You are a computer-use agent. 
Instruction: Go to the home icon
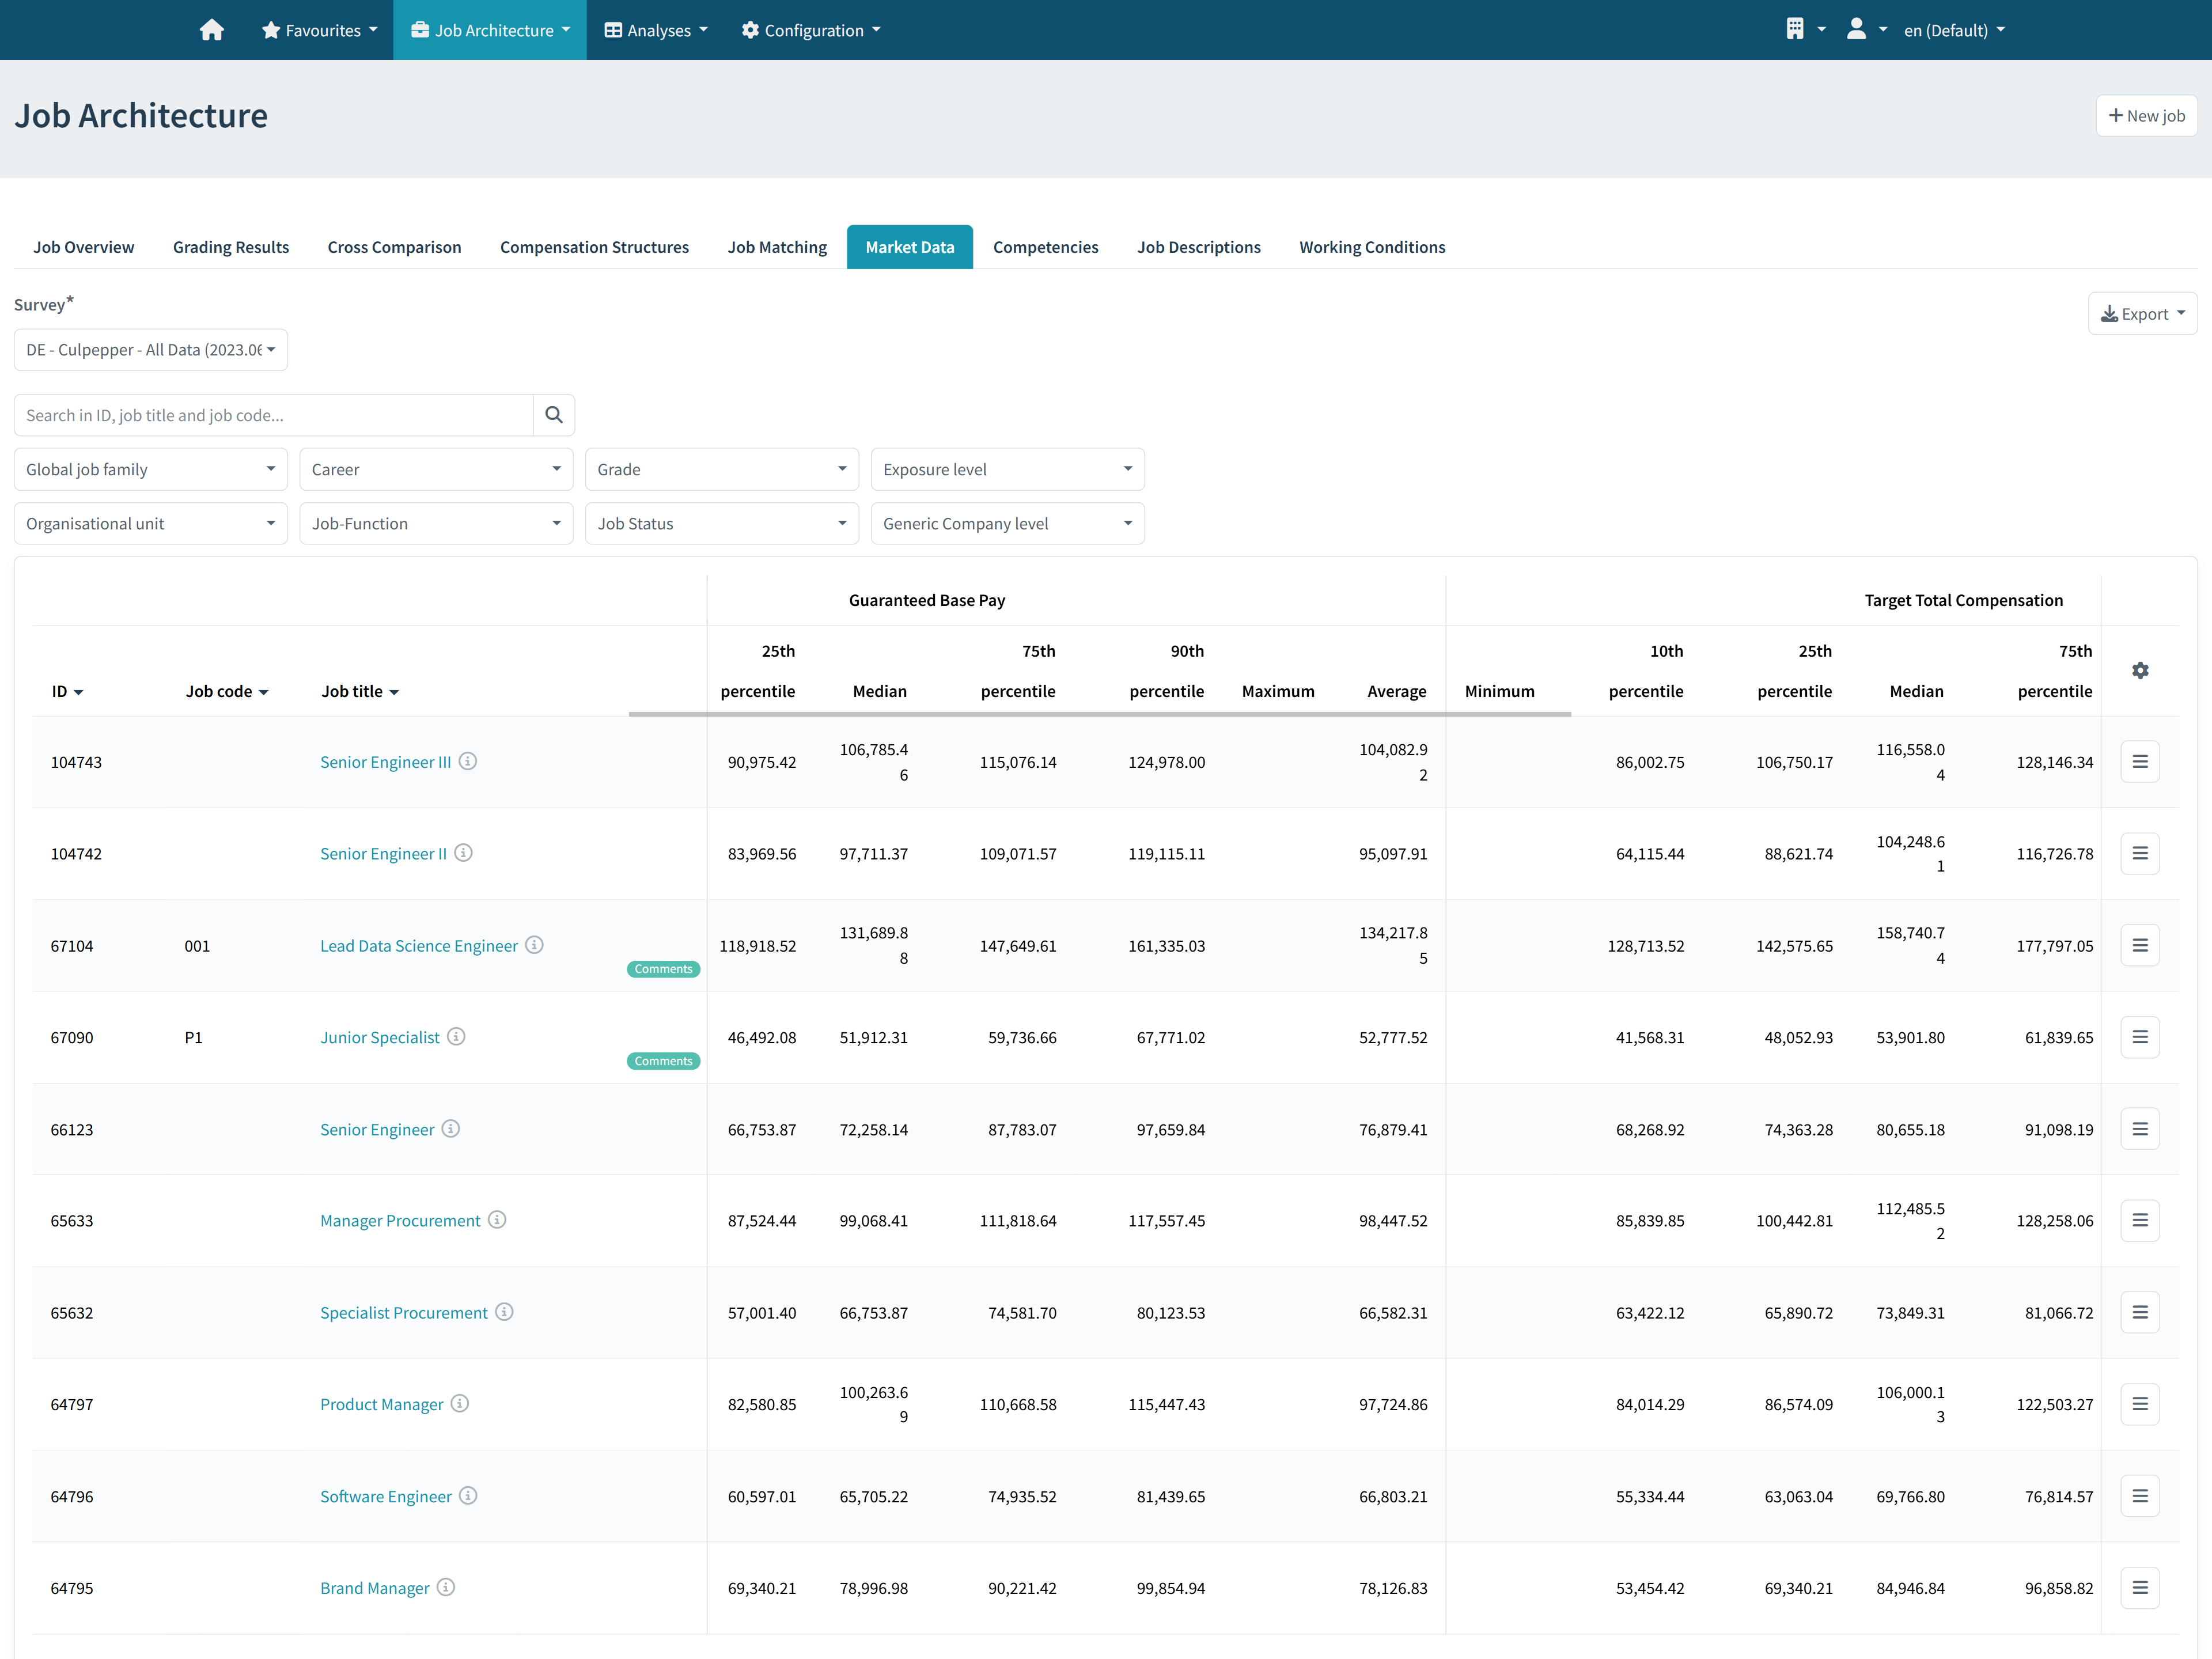pyautogui.click(x=211, y=30)
